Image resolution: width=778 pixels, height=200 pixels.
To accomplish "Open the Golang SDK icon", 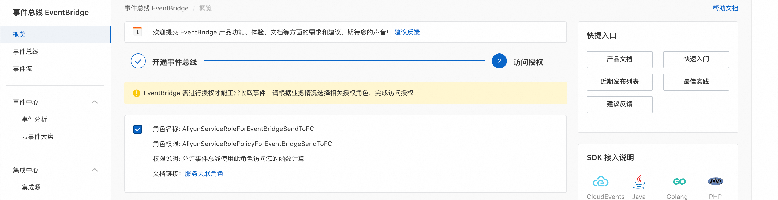I will [677, 181].
